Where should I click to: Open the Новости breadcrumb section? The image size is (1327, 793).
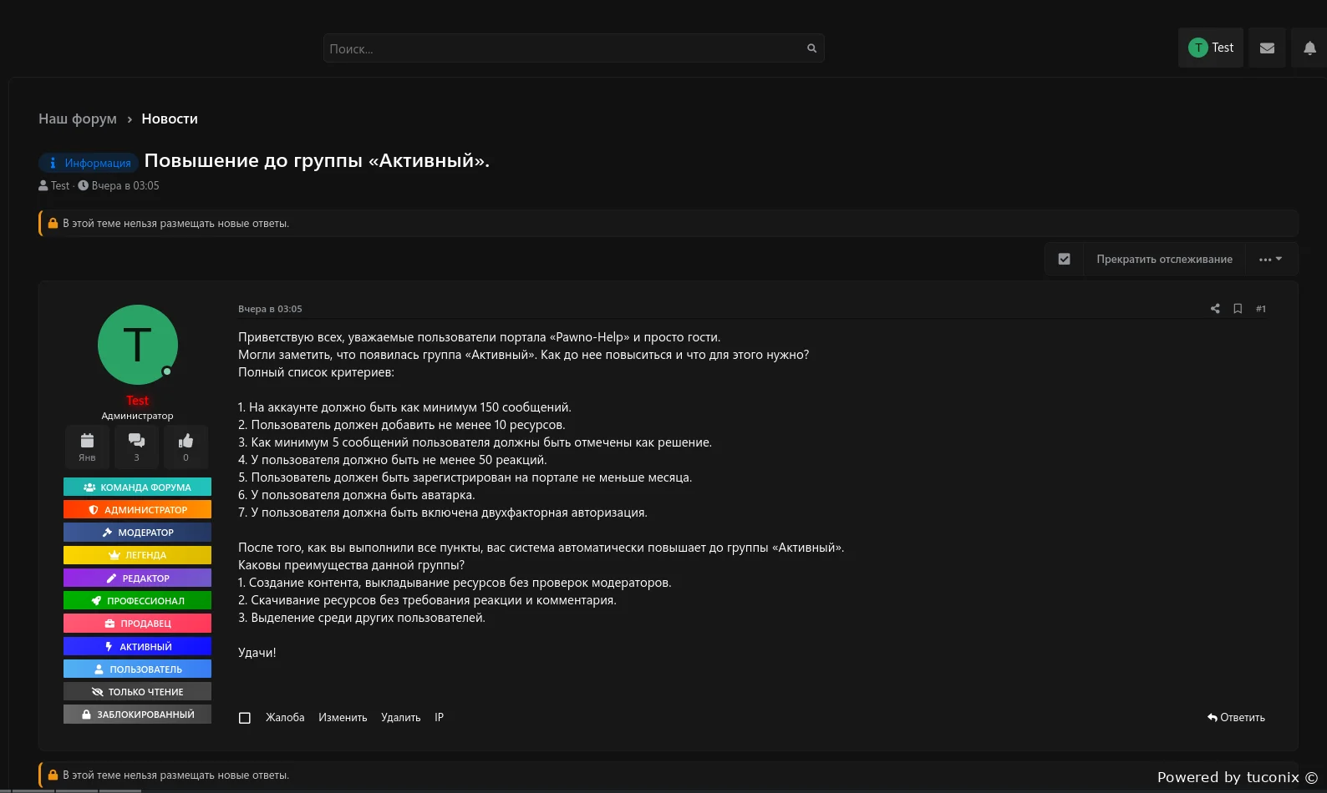(x=170, y=119)
